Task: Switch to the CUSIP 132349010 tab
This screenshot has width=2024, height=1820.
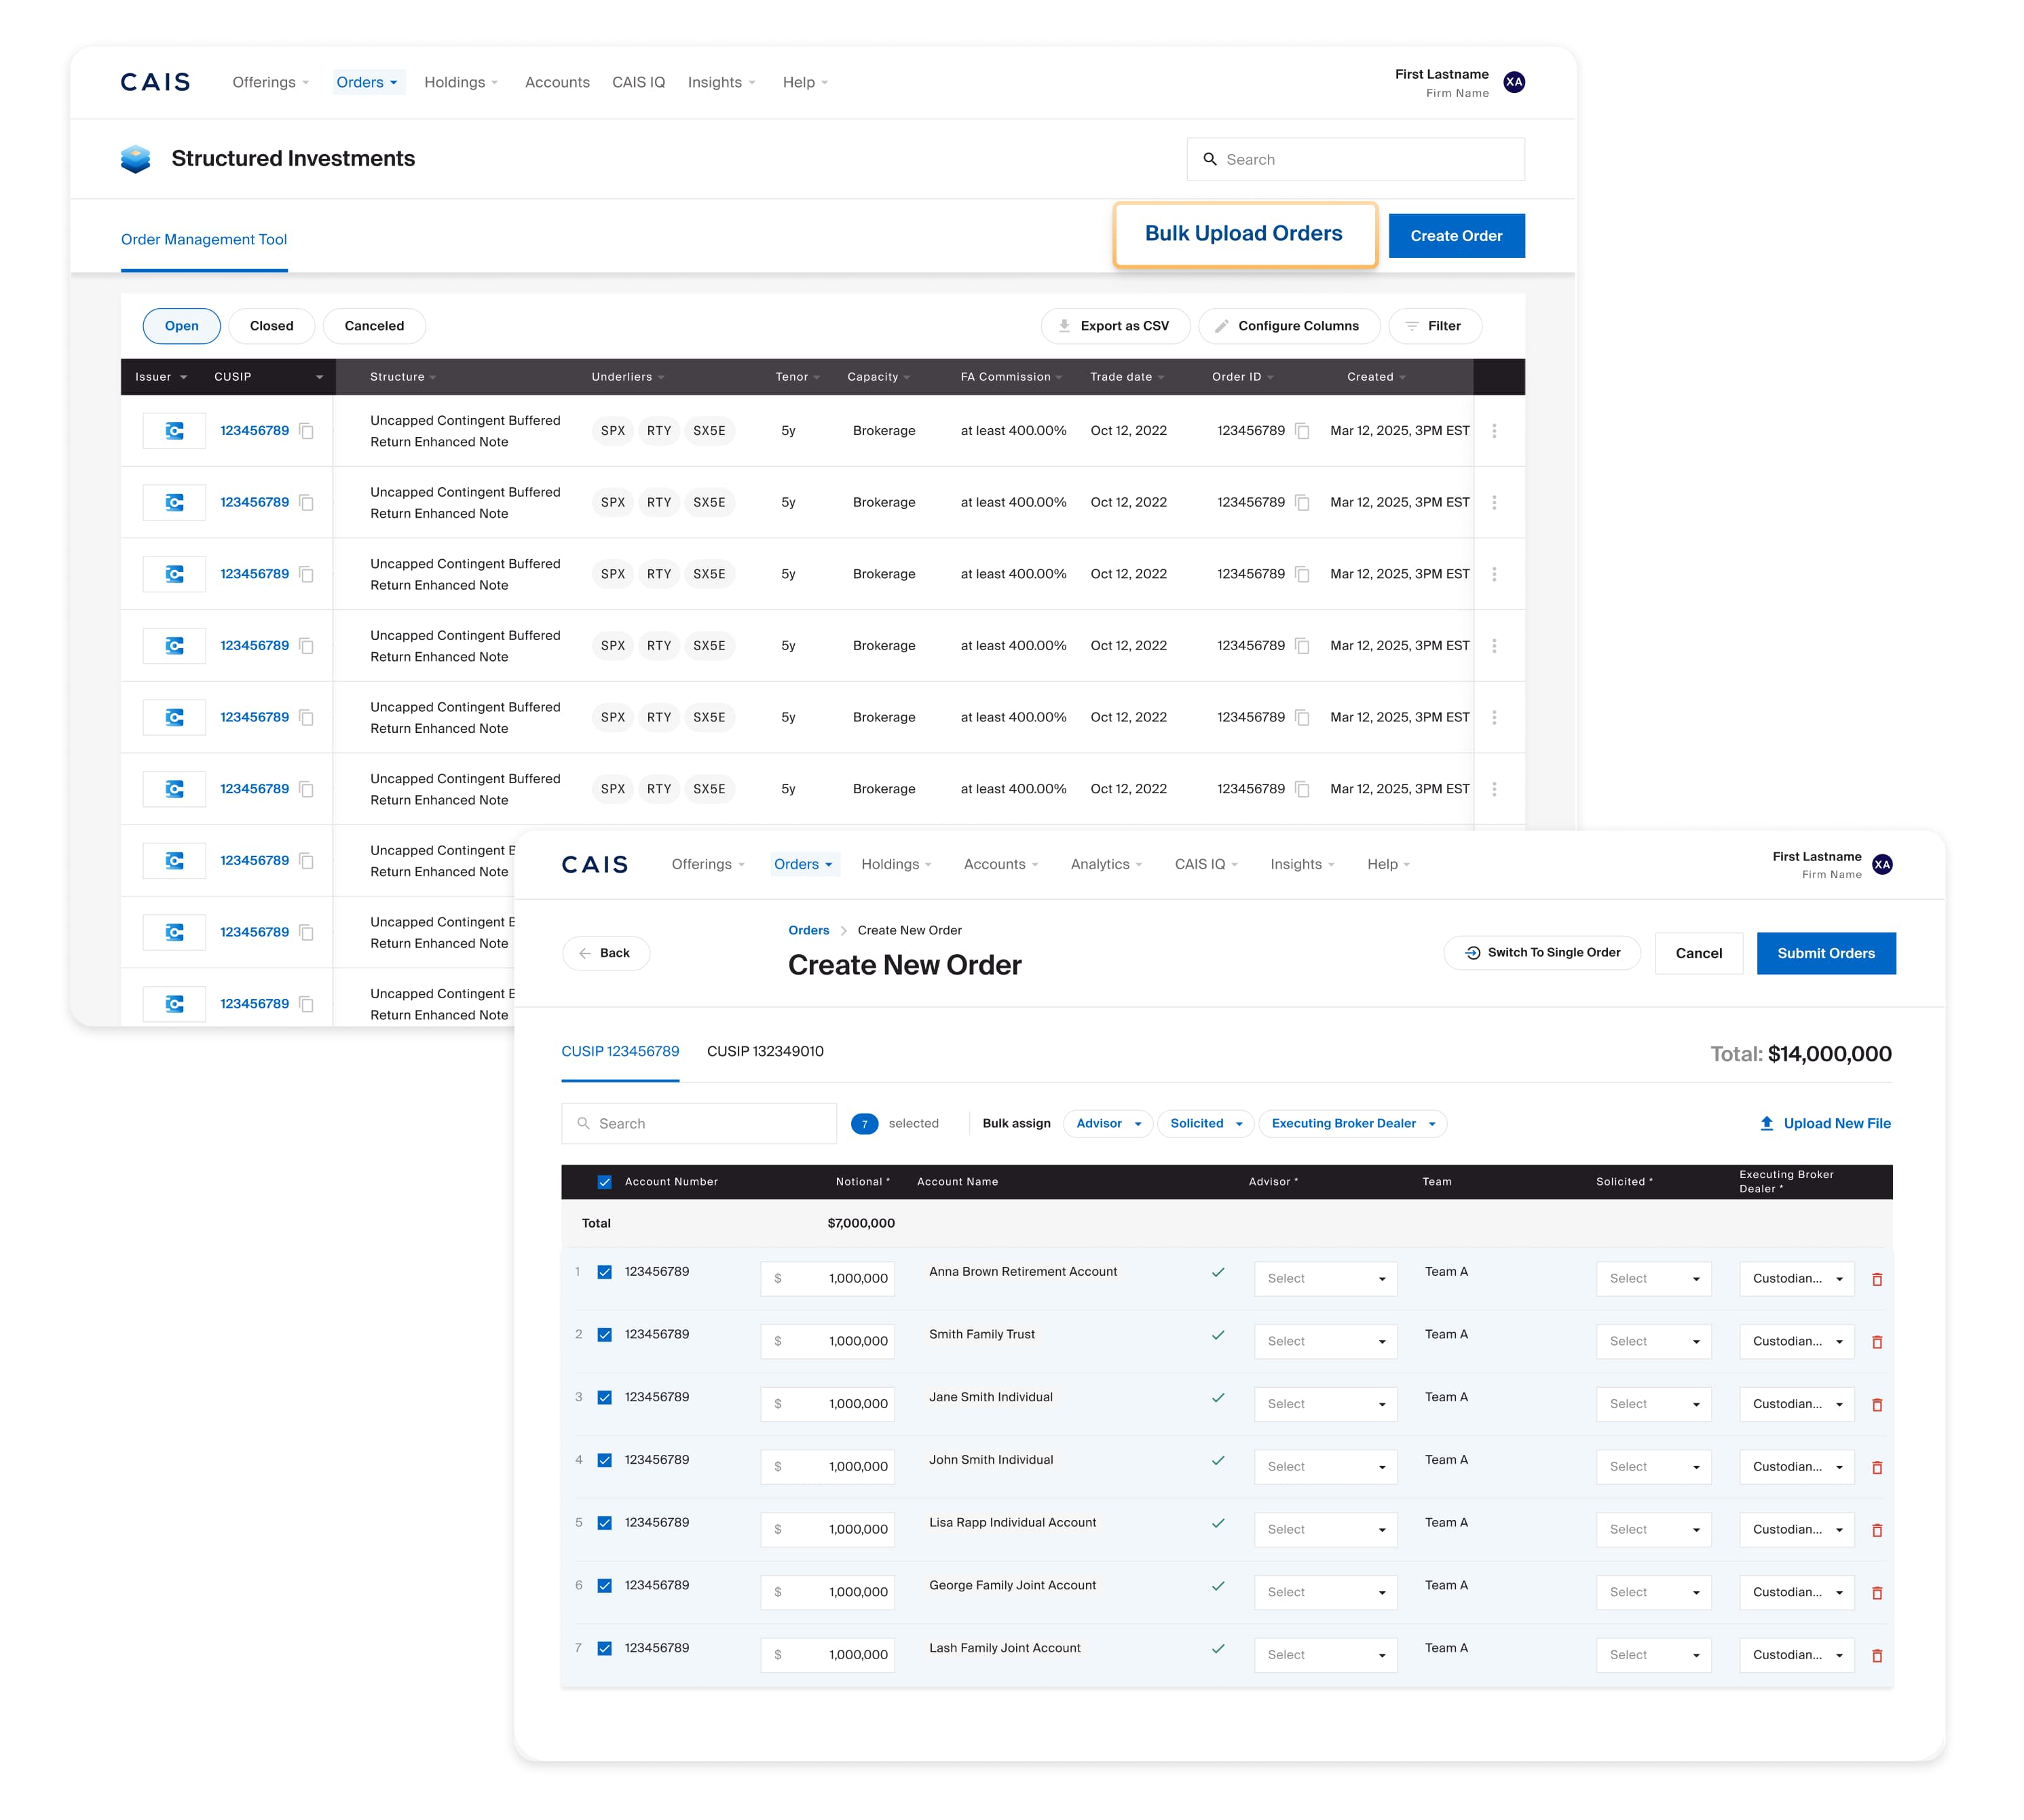Action: pos(765,1051)
